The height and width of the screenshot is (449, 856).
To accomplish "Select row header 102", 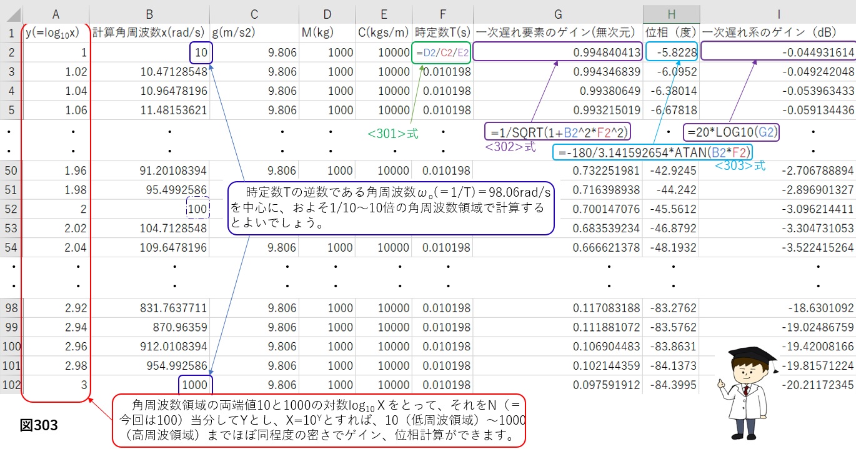I will pyautogui.click(x=11, y=385).
